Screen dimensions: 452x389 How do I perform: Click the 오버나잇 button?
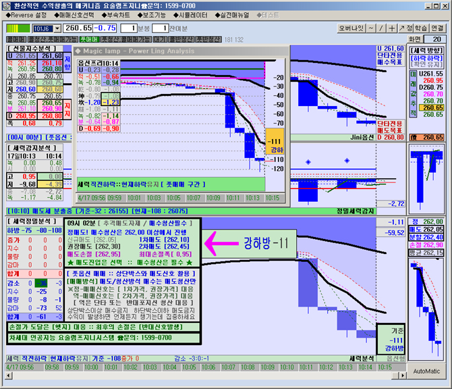[351, 28]
